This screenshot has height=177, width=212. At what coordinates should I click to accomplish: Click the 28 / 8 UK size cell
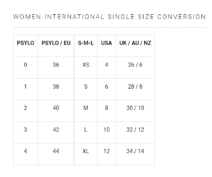pyautogui.click(x=135, y=87)
